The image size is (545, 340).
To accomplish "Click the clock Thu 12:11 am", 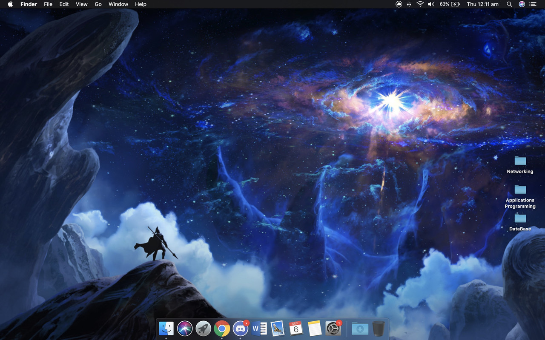I will tap(482, 4).
